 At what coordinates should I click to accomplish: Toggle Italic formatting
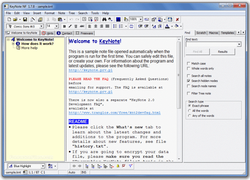tap(70, 26)
